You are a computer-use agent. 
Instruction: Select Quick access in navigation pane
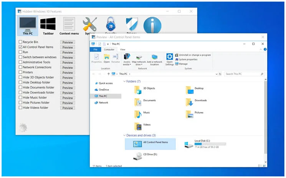(104, 83)
